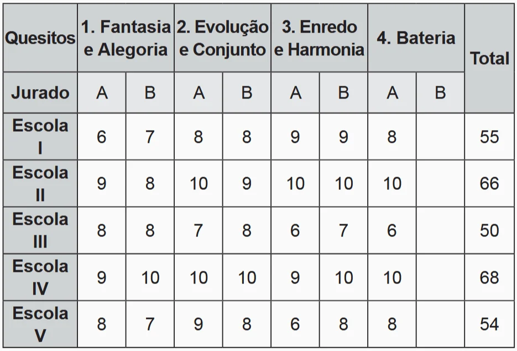The width and height of the screenshot is (517, 351).
Task: Click the Escola I row label
Action: tap(40, 136)
